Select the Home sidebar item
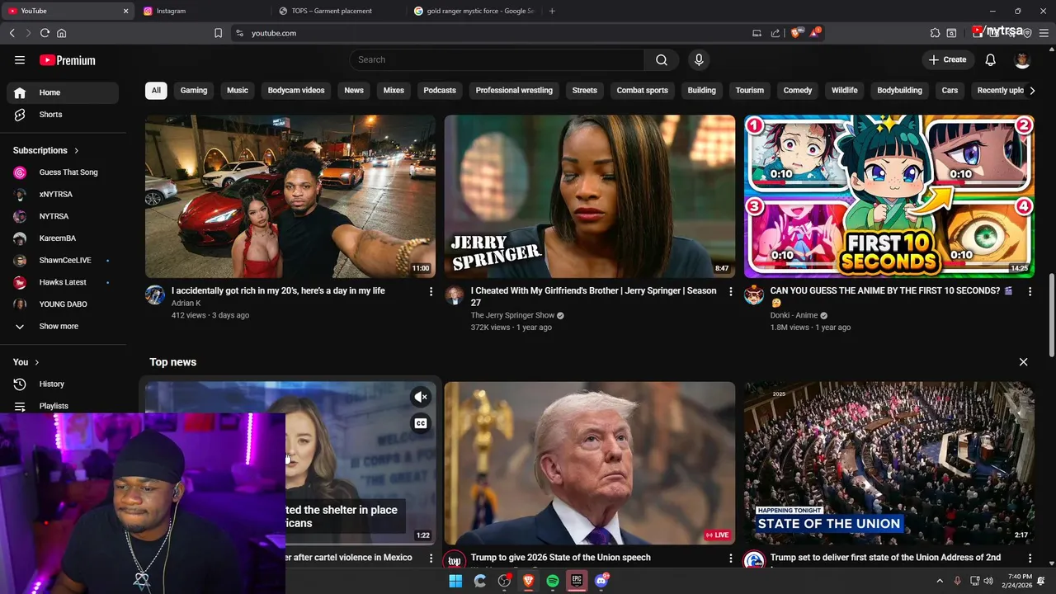The width and height of the screenshot is (1056, 594). tap(63, 92)
